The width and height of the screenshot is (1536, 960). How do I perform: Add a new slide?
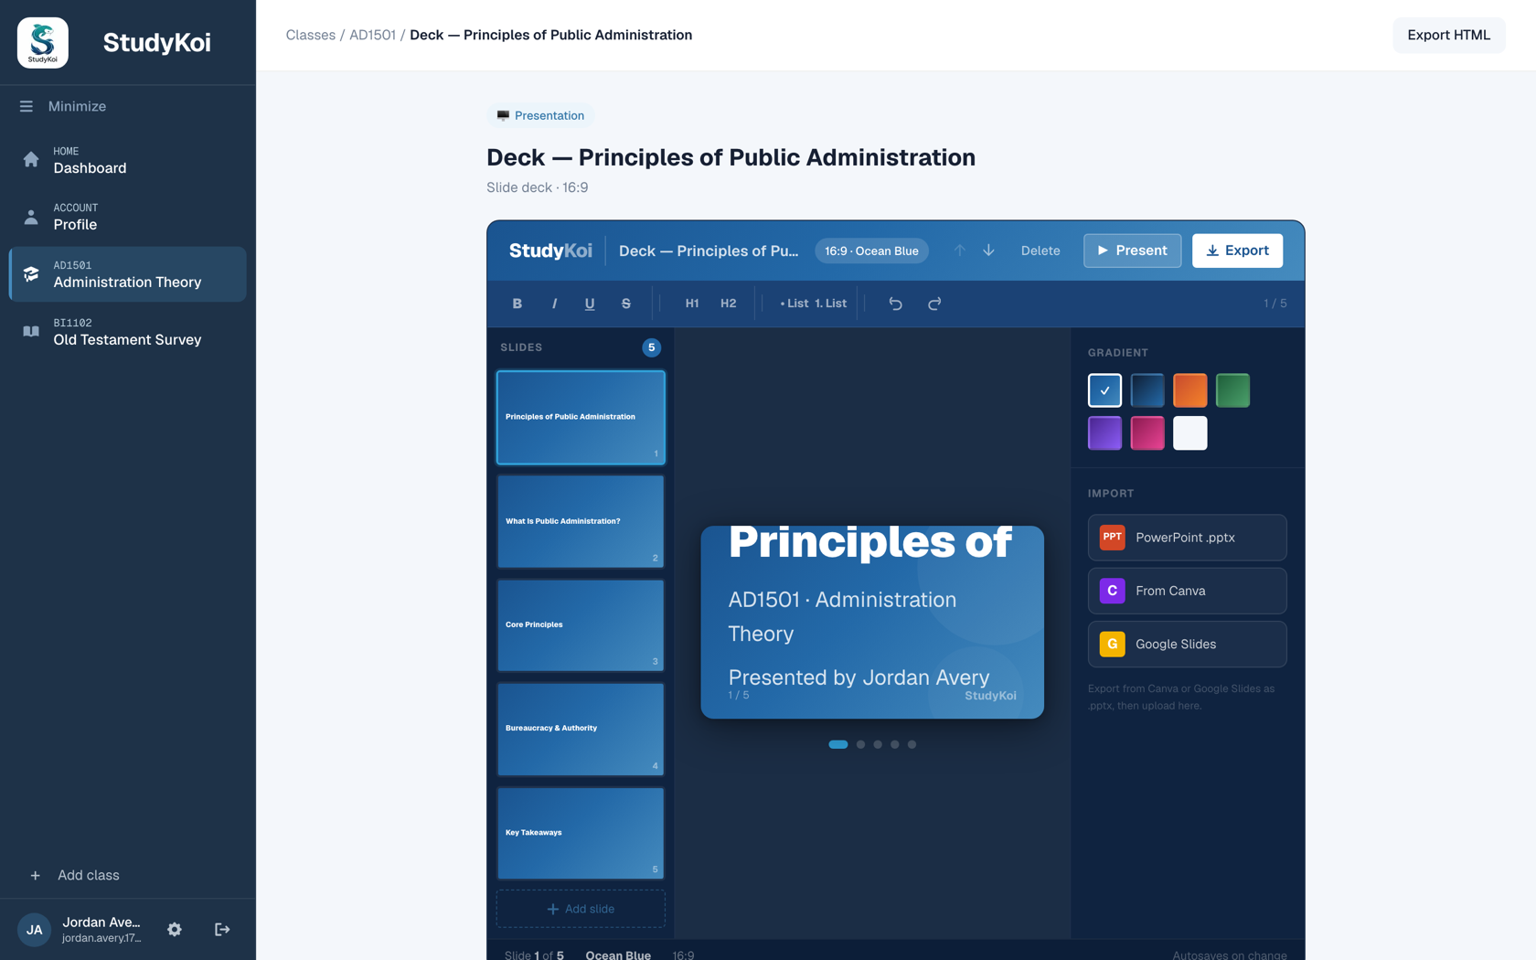[581, 909]
